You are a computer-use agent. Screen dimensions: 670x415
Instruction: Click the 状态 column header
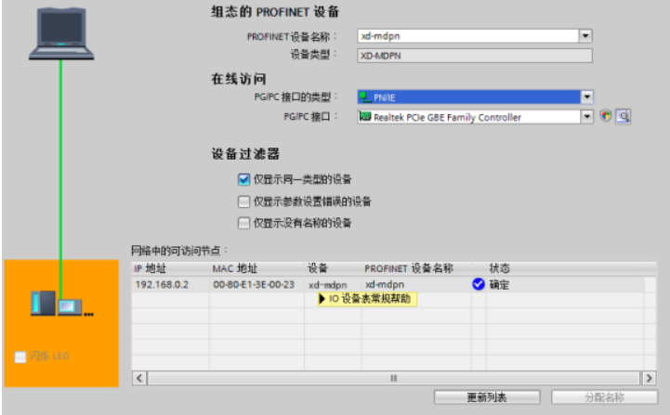pyautogui.click(x=564, y=268)
